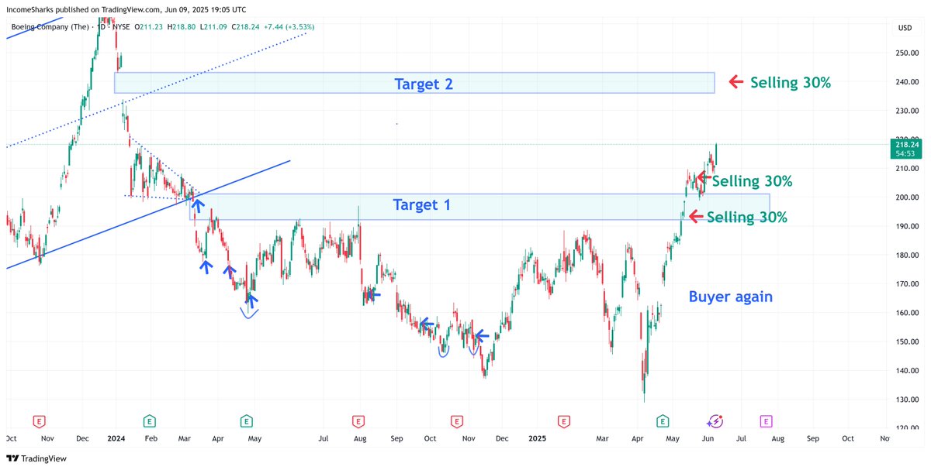Click the 240.00 price axis label
931x470 pixels.
(x=908, y=82)
